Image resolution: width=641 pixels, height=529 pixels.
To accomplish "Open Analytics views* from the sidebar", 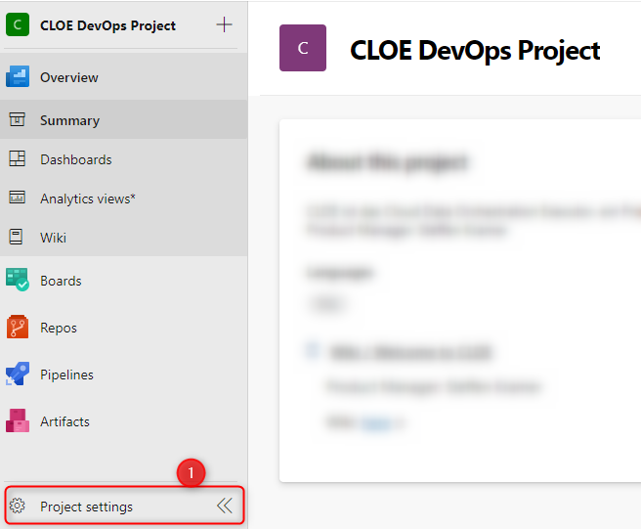I will [x=87, y=198].
